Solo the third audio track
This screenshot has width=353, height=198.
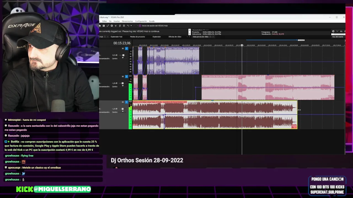(x=127, y=102)
